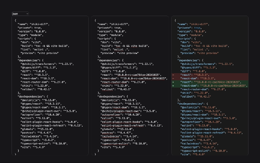Click the removed "react-dom": "^18.3.1" line in diff
This screenshot has height=163, width=260.
[x=210, y=79]
